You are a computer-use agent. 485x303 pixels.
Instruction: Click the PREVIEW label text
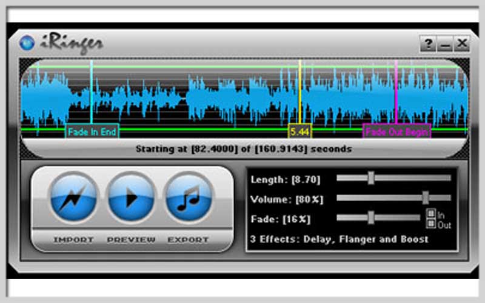(131, 240)
